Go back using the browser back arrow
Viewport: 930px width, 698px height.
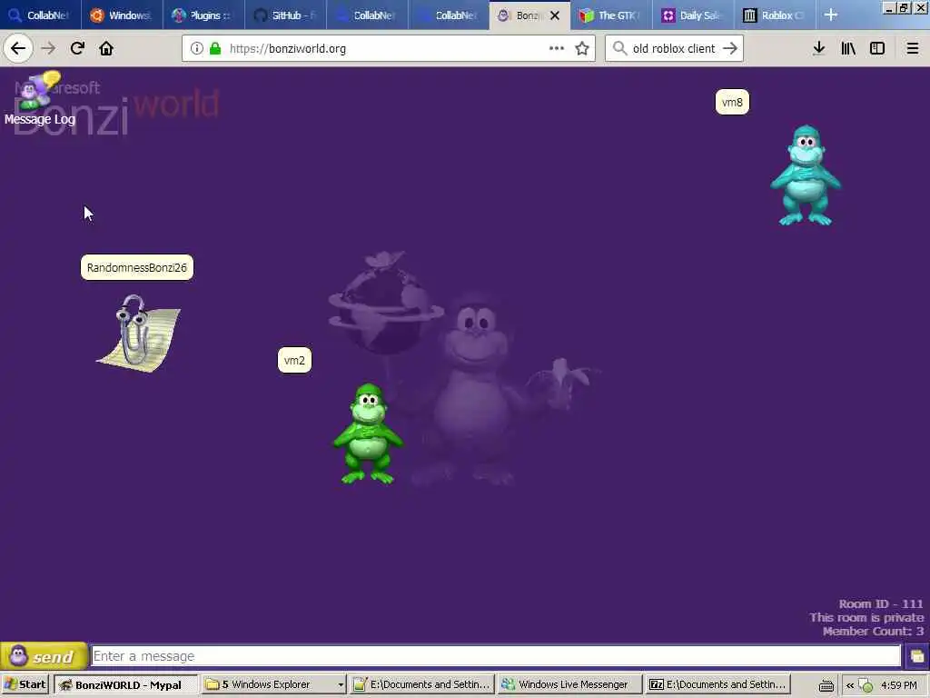18,48
